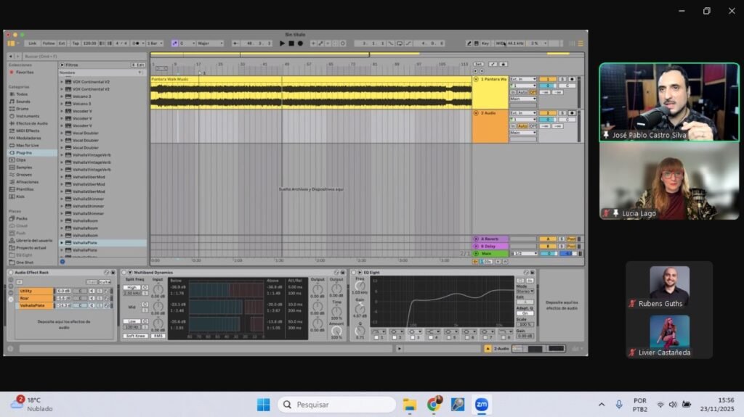Screen dimensions: 744x417
Task: Select the Main track header
Action: tap(490, 254)
